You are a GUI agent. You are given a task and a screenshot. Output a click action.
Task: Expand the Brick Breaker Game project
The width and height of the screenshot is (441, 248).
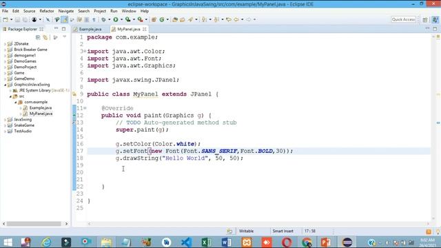[5, 50]
